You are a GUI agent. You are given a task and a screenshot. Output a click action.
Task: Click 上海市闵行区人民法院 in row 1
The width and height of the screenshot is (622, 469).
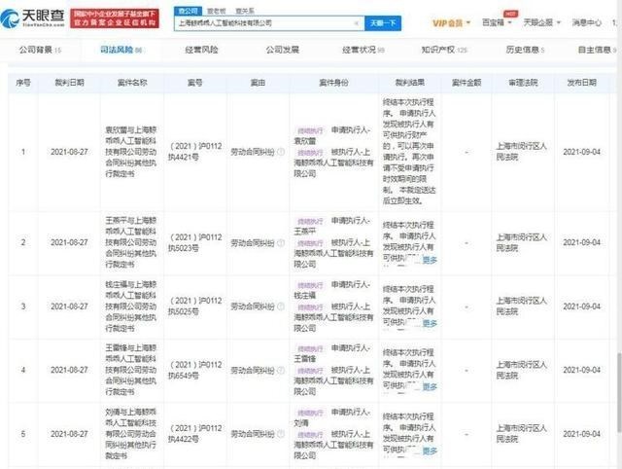(522, 152)
